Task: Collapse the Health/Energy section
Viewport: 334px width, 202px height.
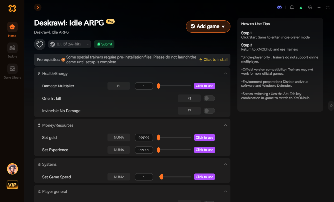Action: pyautogui.click(x=226, y=73)
